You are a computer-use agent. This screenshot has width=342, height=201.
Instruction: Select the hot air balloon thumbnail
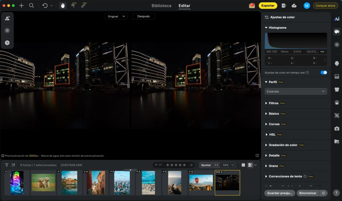[x=201, y=182]
